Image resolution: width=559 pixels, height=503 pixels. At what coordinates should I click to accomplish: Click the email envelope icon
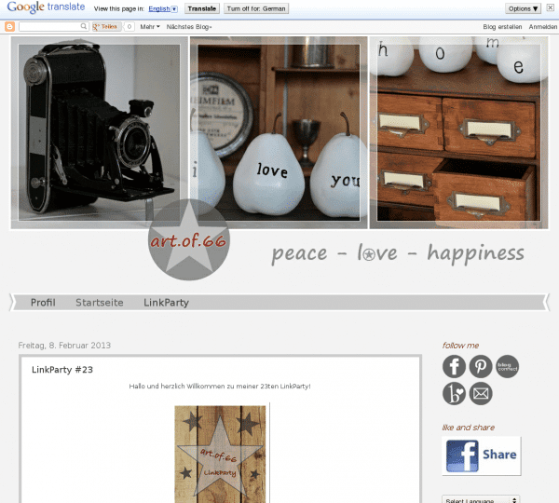481,394
